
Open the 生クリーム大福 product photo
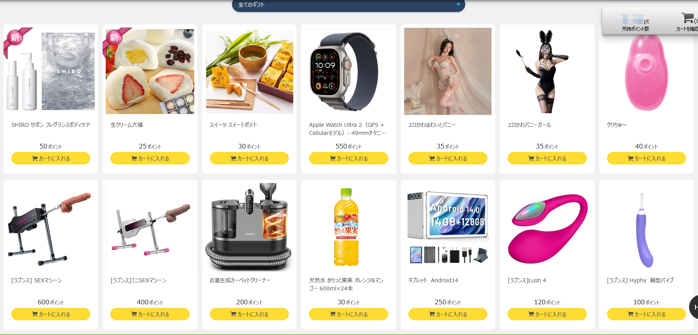pos(150,71)
